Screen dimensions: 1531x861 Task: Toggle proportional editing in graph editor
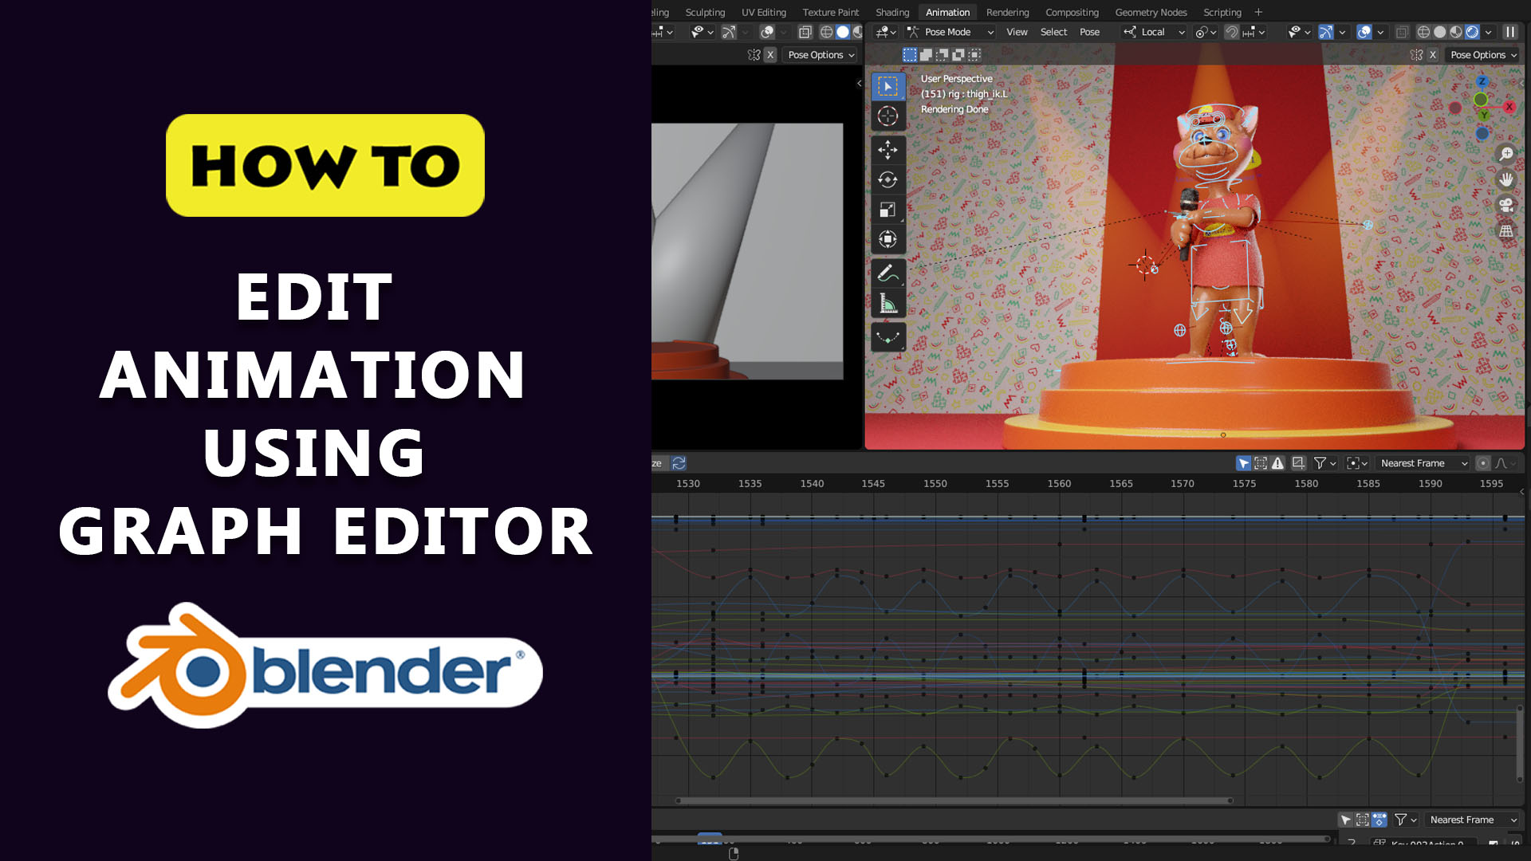click(1482, 463)
